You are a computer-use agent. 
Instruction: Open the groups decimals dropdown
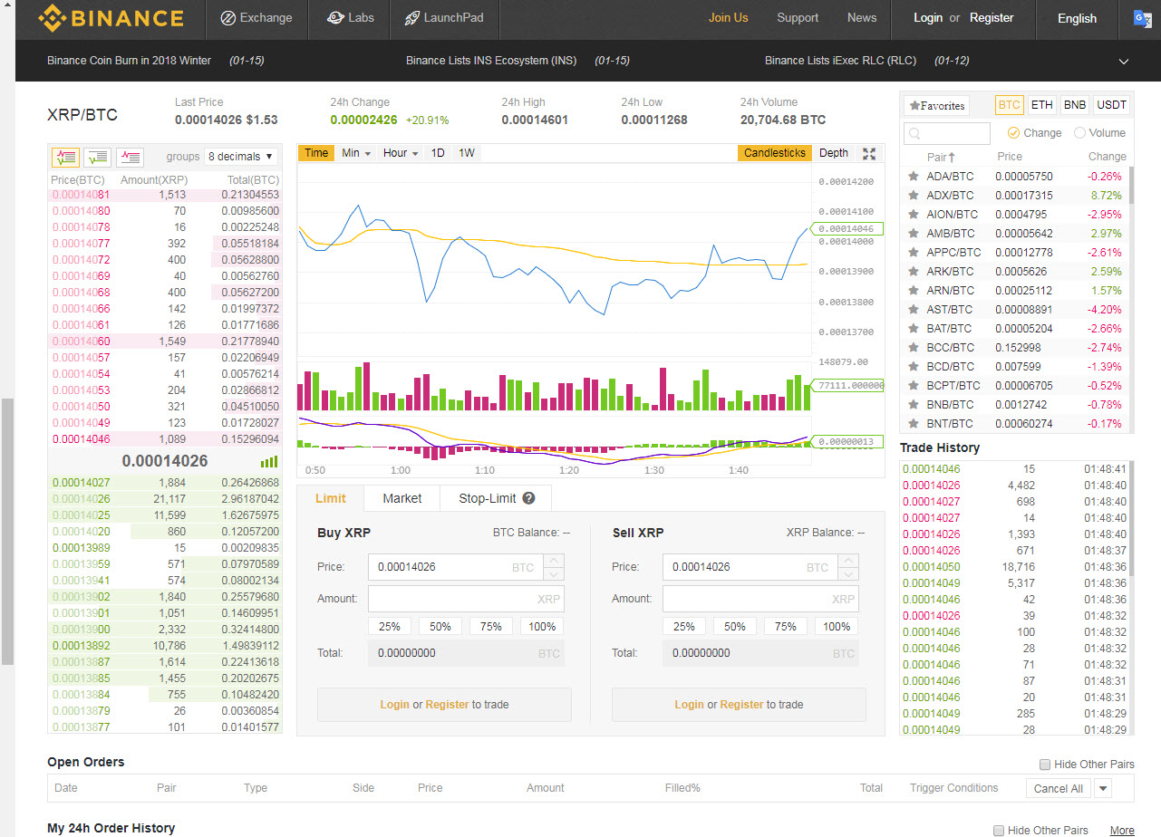pyautogui.click(x=241, y=157)
